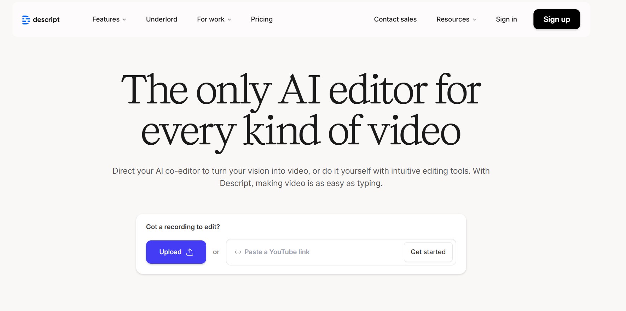Screen dimensions: 626x311
Task: Select Contact sales in the navbar
Action: 395,19
